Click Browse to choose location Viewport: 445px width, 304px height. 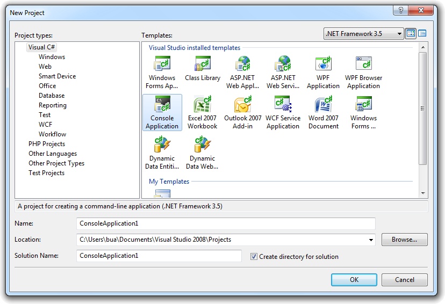404,240
